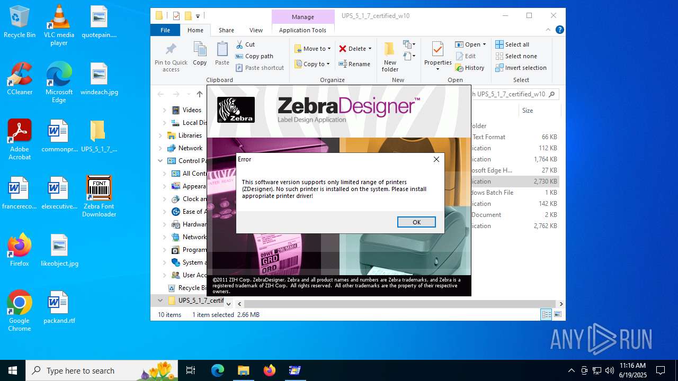Collapse the Control Panel tree node

160,161
